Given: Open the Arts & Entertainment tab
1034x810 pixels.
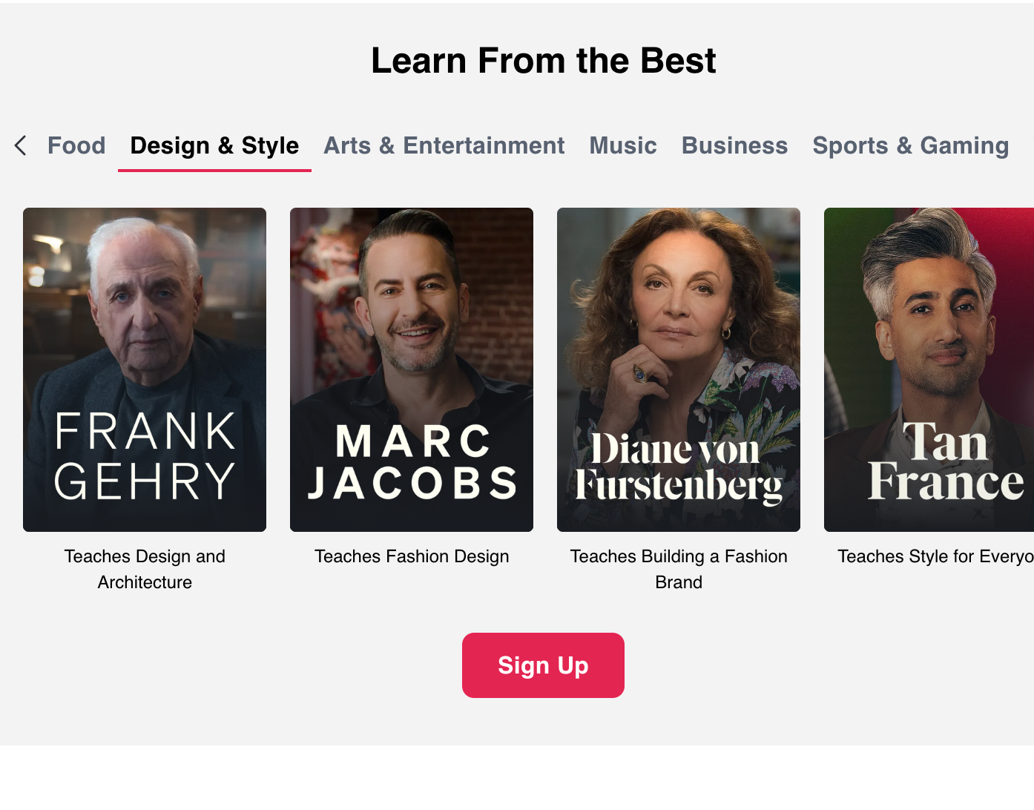Looking at the screenshot, I should (444, 145).
